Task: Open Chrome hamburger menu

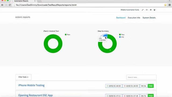Action: [170, 5]
